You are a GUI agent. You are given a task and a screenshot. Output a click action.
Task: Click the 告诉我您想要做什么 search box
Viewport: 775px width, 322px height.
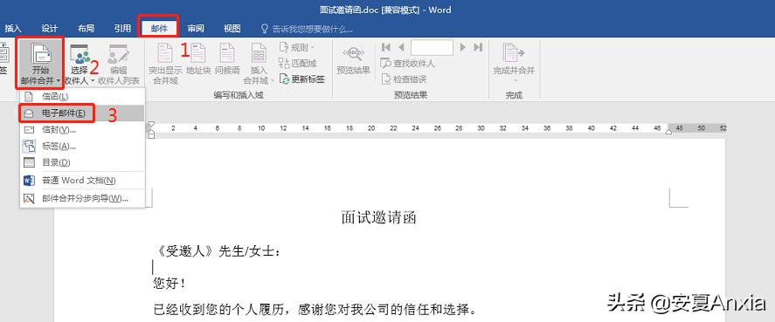coord(307,29)
